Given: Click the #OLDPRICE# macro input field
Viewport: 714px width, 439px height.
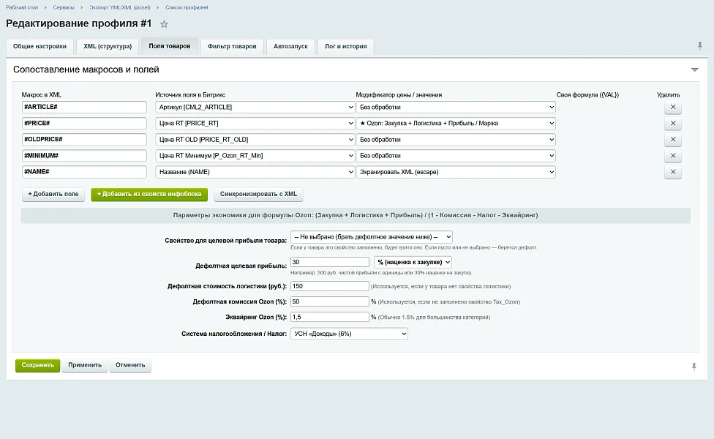Looking at the screenshot, I should 84,139.
